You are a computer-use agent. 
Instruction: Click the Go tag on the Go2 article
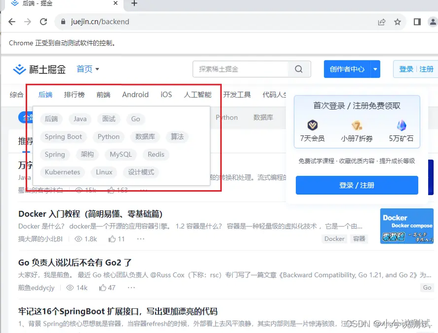[x=427, y=288]
